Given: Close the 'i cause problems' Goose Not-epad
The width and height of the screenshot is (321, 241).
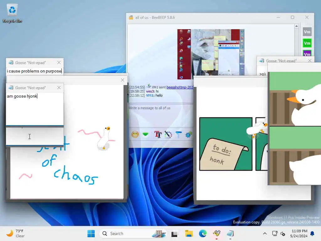Looking at the screenshot, I should pos(59,62).
